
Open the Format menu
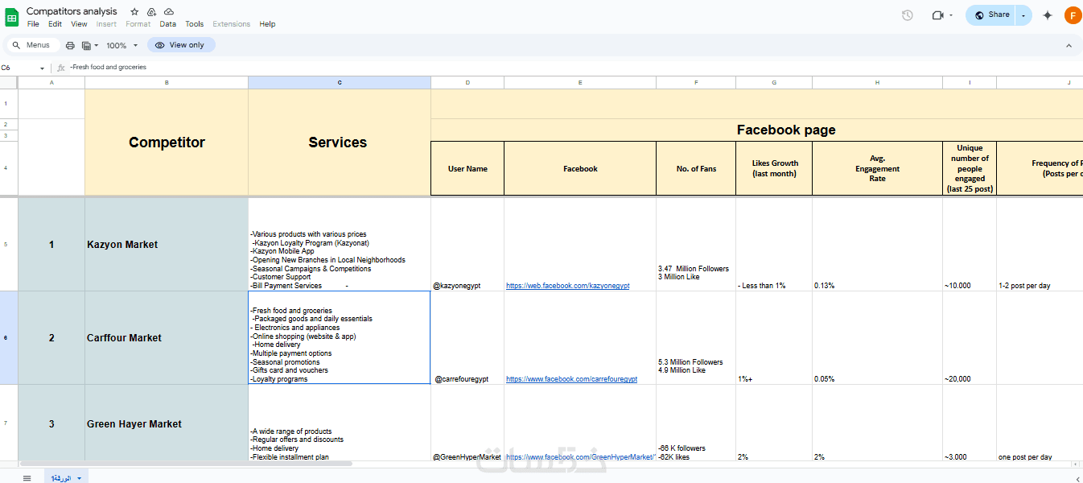[x=138, y=24]
